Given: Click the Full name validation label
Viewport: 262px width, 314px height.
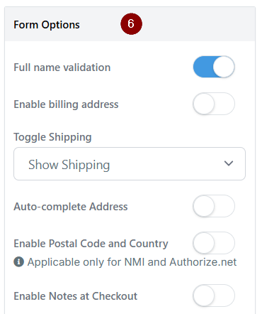Looking at the screenshot, I should 62,67.
